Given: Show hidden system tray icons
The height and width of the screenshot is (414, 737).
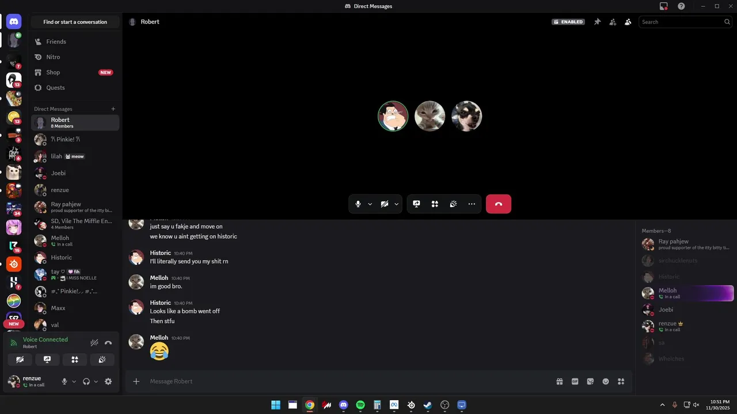Looking at the screenshot, I should pyautogui.click(x=662, y=405).
